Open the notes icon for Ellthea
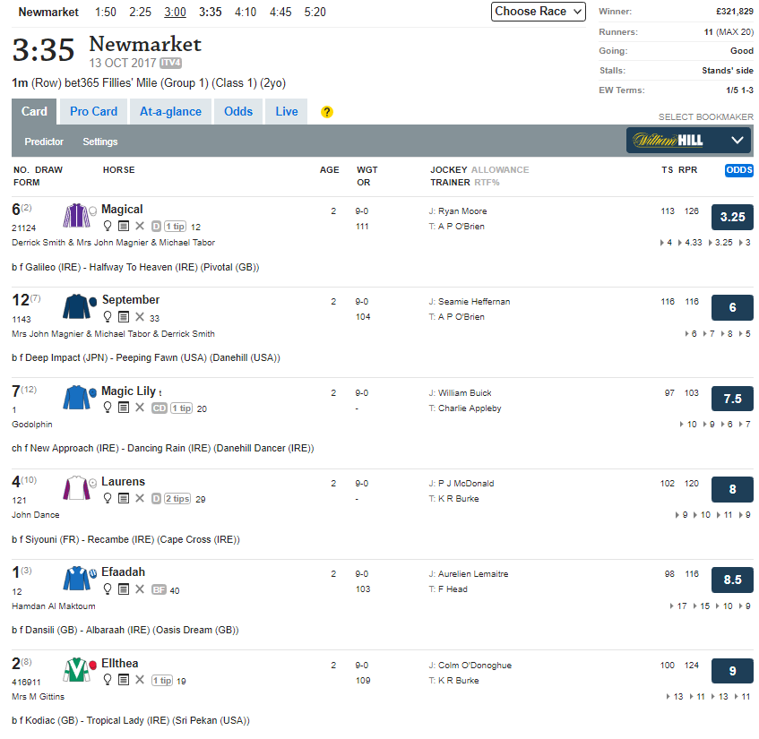Screen dimensions: 759x739 coord(124,681)
